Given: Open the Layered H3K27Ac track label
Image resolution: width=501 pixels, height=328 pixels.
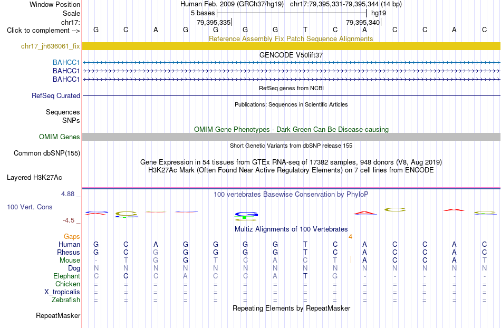Looking at the screenshot, I should pos(34,178).
